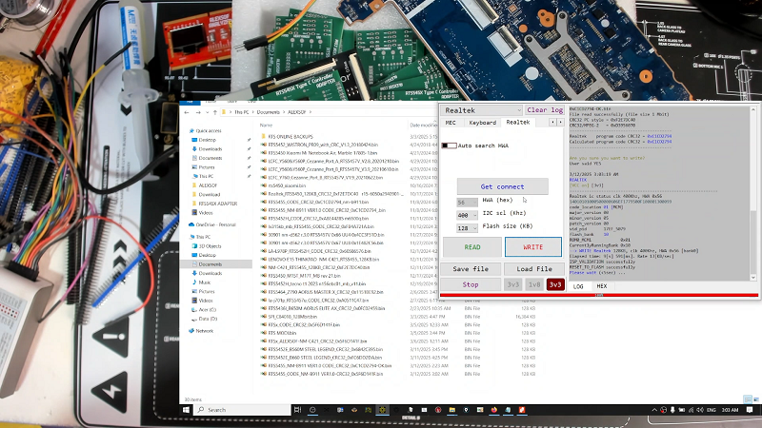Open the Realtek device type dropdown
This screenshot has width=762, height=428.
pos(482,110)
